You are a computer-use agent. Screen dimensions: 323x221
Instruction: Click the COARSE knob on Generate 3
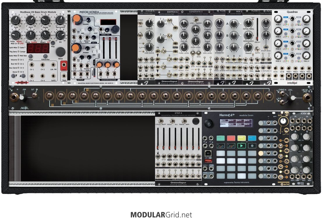207,24
